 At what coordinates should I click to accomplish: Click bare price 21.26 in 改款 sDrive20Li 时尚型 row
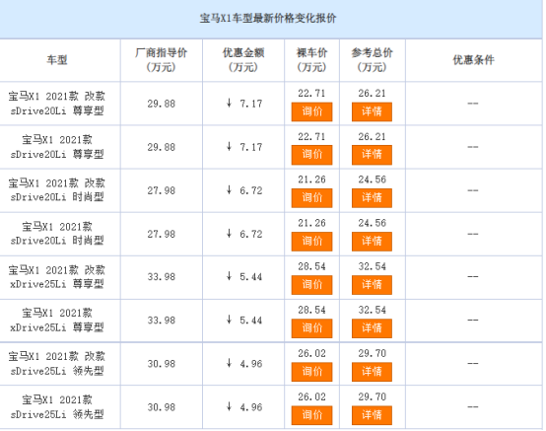311,180
